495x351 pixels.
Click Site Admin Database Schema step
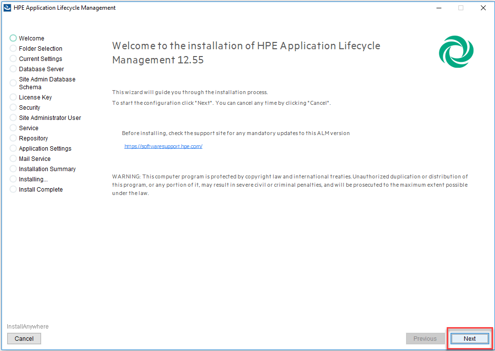click(47, 83)
